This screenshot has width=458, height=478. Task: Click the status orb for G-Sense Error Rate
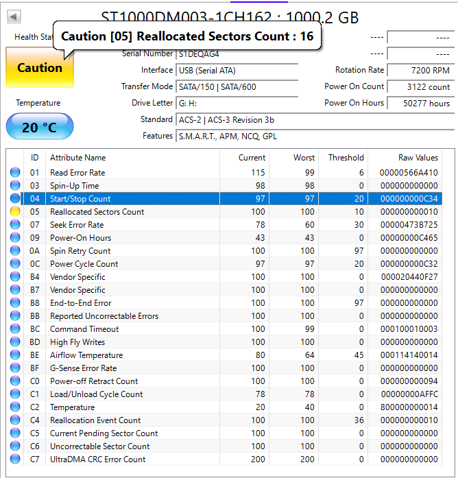[15, 368]
